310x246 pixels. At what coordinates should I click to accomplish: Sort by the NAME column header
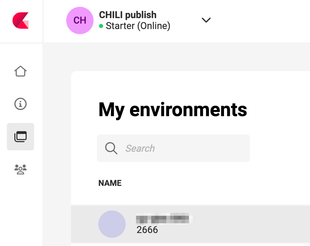point(110,183)
